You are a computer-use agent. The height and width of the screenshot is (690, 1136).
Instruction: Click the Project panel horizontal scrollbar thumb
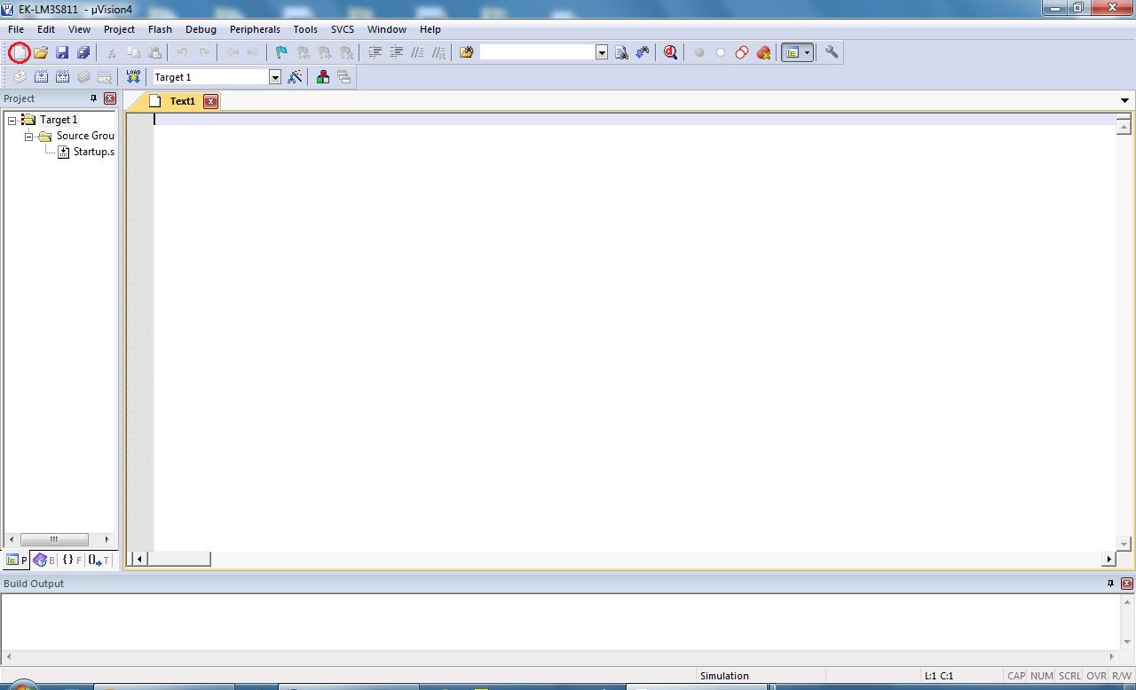click(x=54, y=539)
